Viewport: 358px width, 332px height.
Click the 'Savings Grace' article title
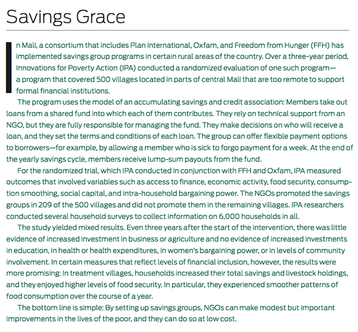[66, 17]
